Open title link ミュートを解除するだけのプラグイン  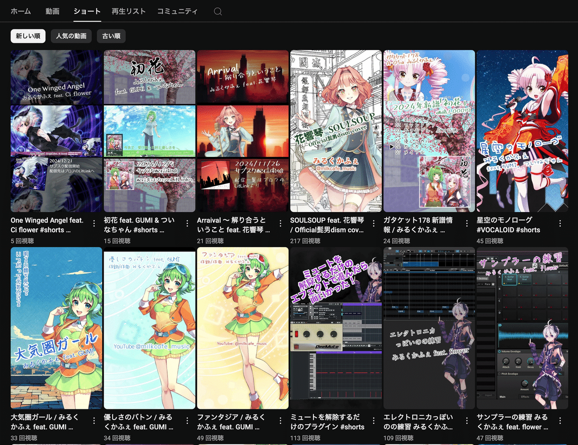click(328, 422)
